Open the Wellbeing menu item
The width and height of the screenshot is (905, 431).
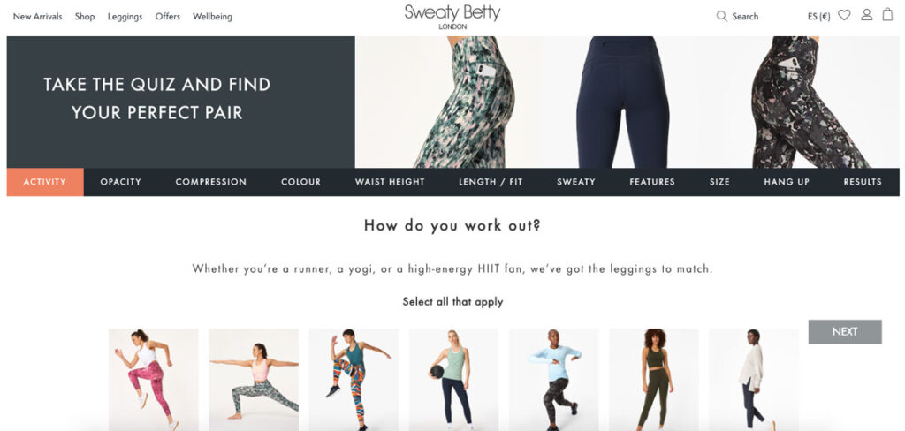point(212,17)
